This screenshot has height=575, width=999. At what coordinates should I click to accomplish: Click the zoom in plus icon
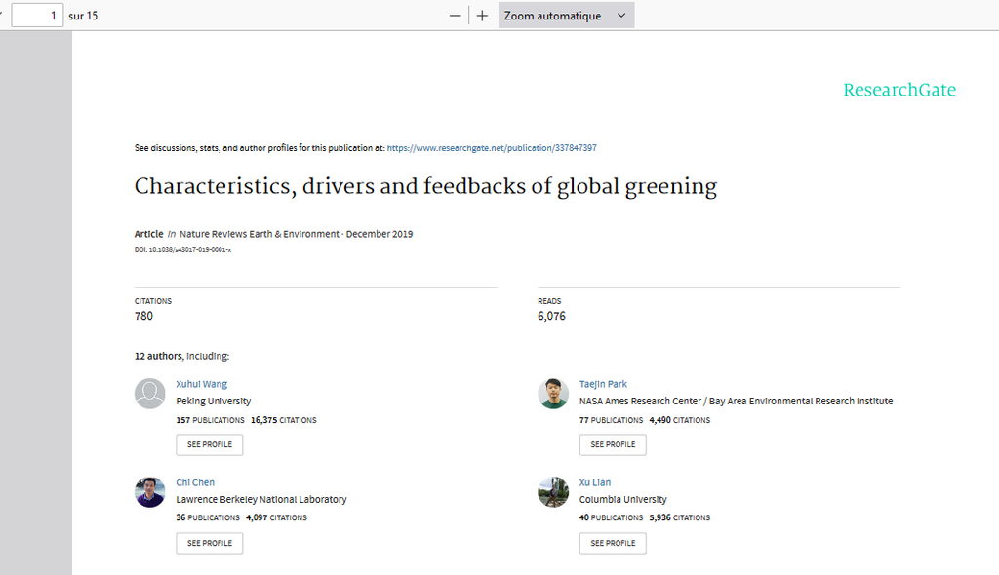pyautogui.click(x=482, y=16)
